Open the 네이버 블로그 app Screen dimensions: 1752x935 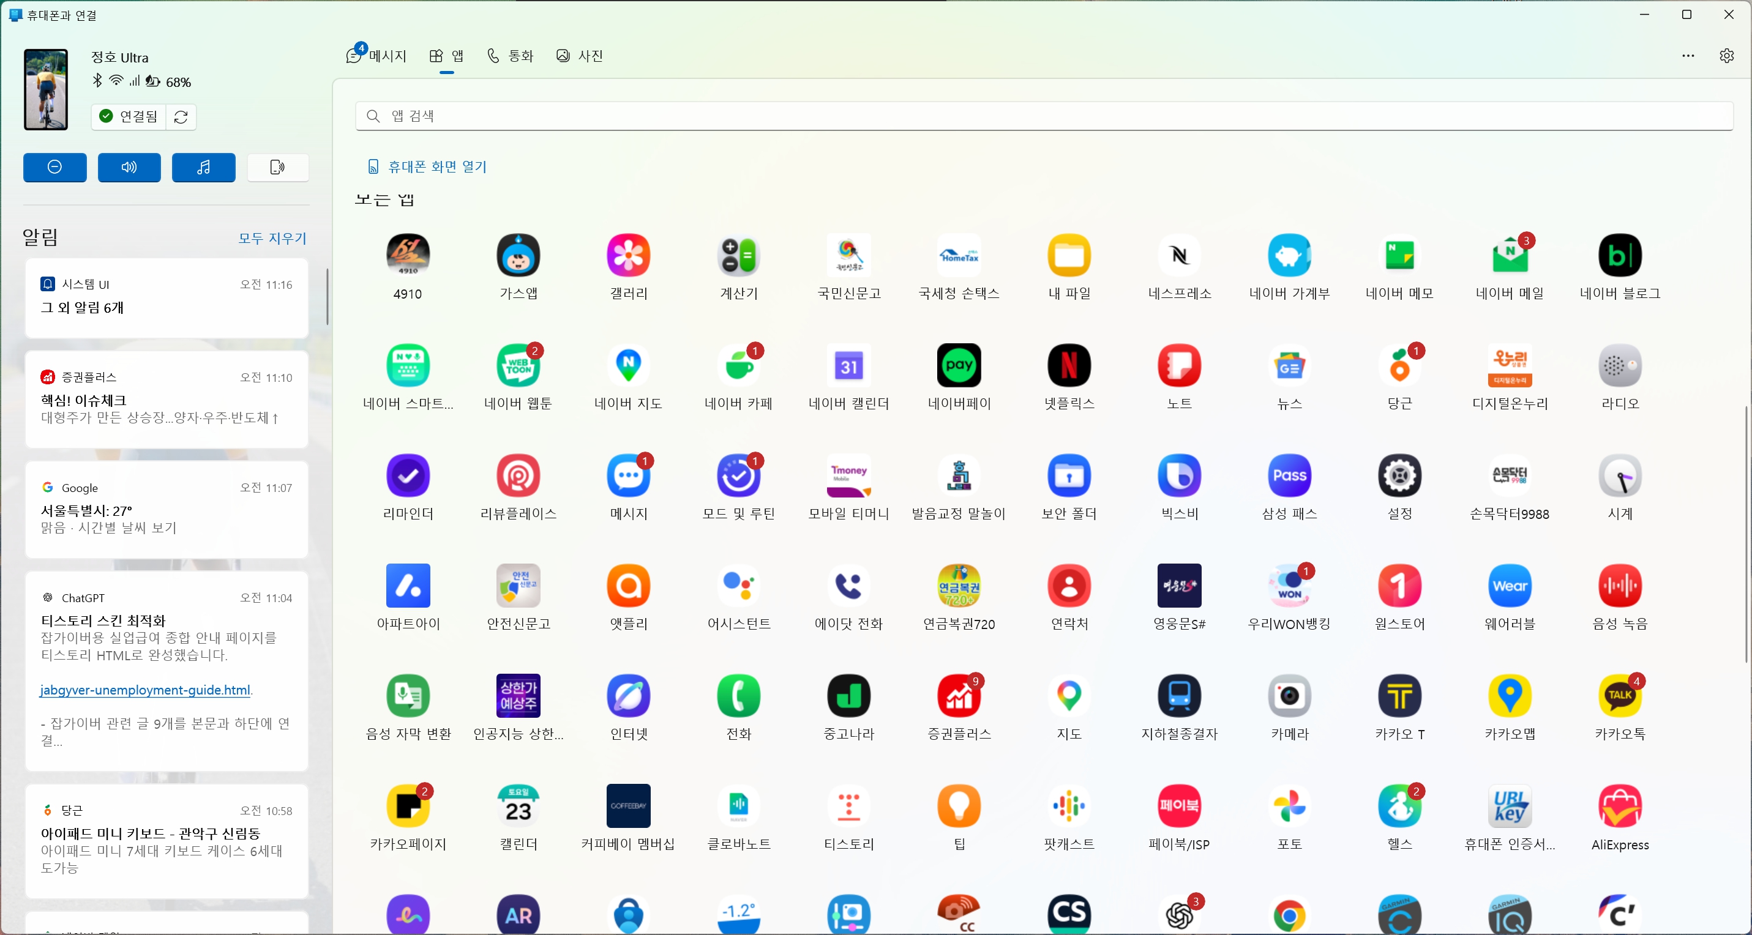point(1620,256)
